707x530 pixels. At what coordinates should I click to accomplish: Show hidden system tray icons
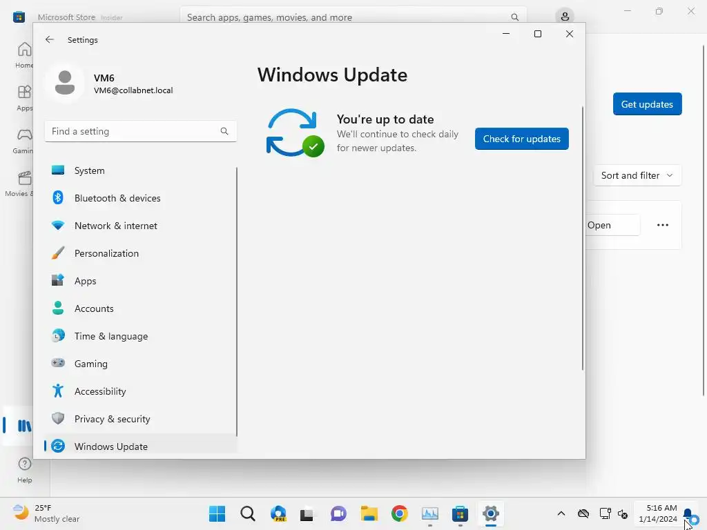tap(561, 513)
